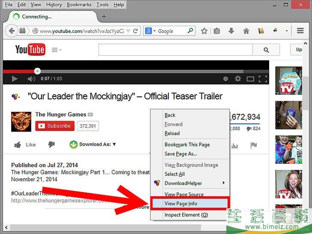Click the 372,301 subscriber count
The image size is (312, 234).
[88, 126]
